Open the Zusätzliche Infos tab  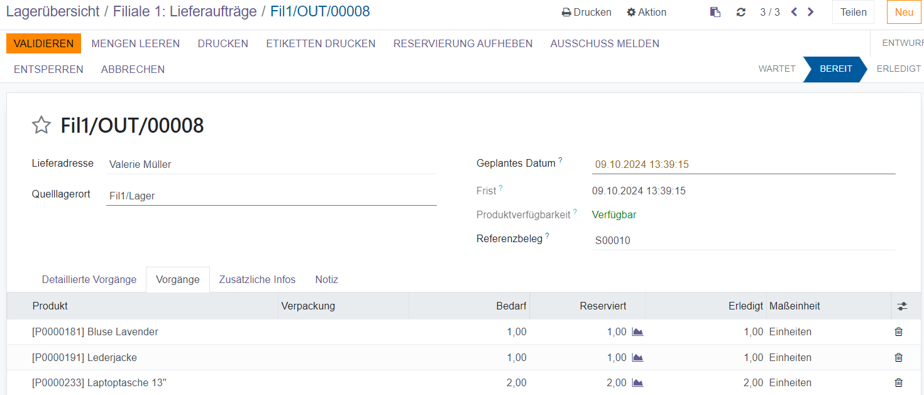pyautogui.click(x=257, y=280)
